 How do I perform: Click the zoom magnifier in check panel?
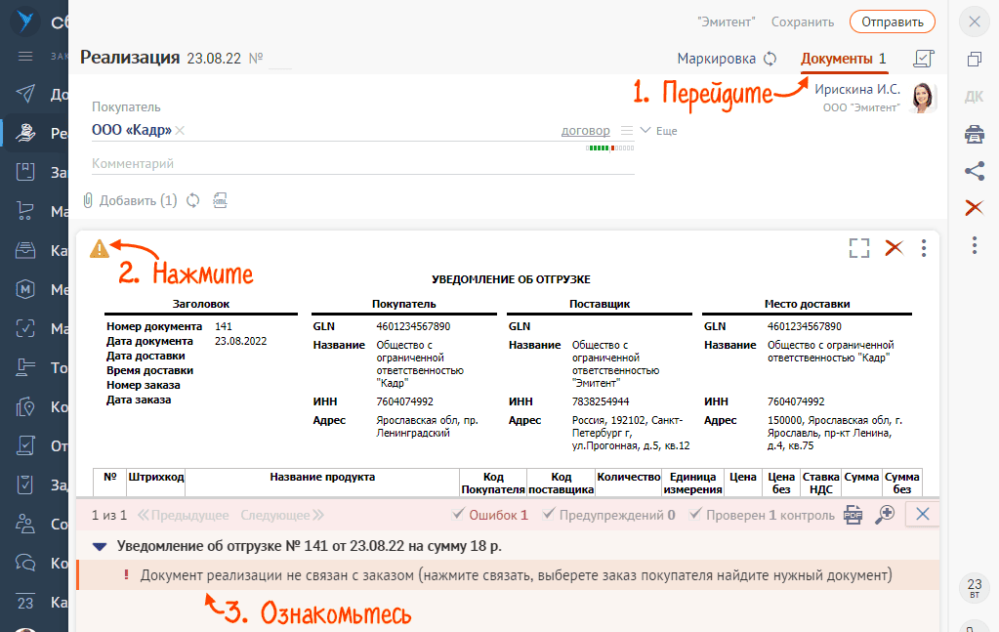pos(885,515)
